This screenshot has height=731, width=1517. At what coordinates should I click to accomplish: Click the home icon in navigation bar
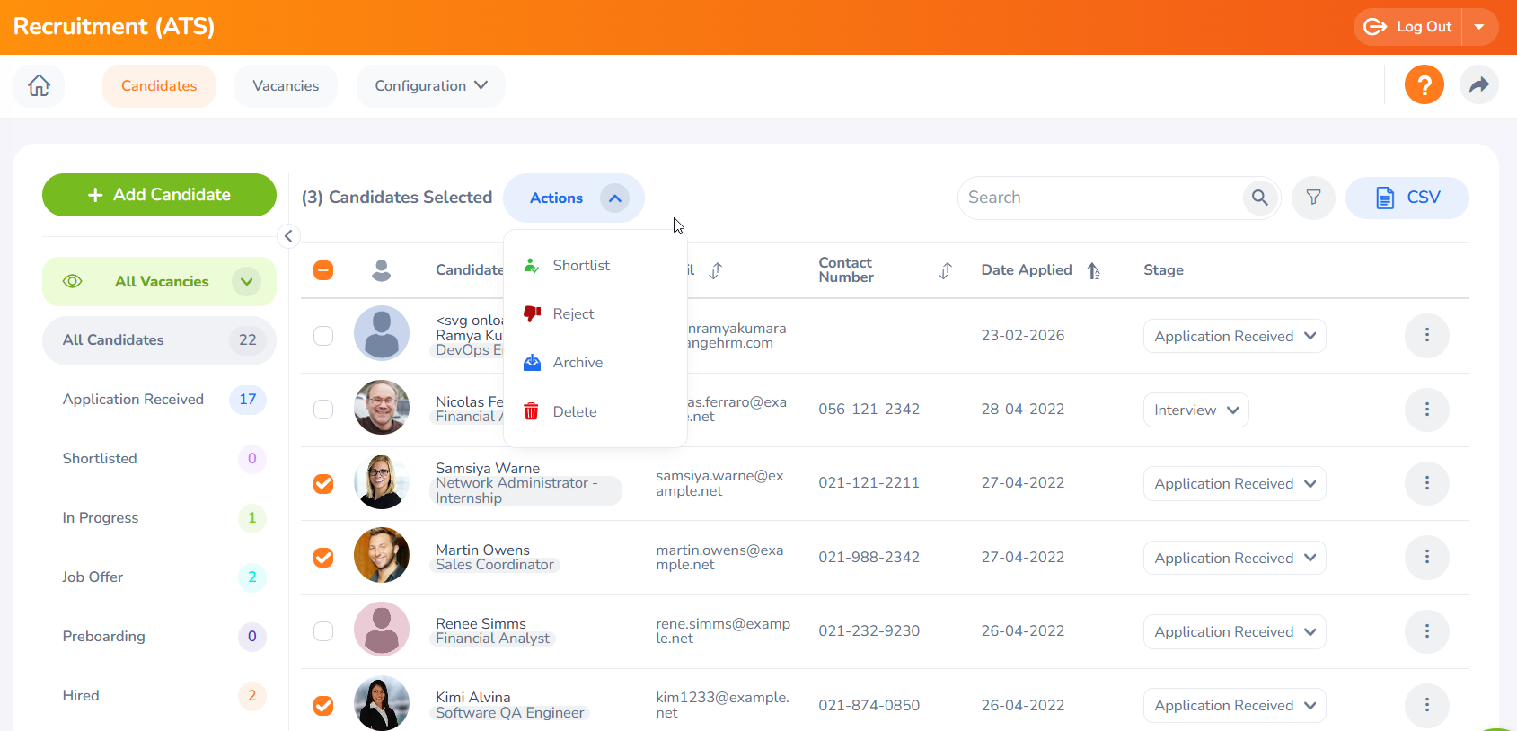tap(39, 86)
